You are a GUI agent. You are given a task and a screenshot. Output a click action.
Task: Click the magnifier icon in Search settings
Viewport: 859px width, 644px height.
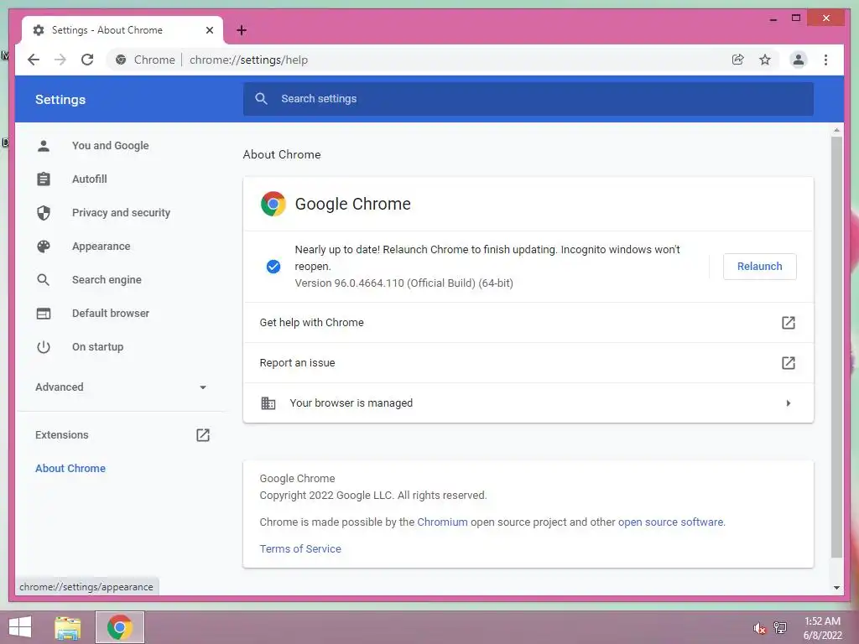pos(262,99)
